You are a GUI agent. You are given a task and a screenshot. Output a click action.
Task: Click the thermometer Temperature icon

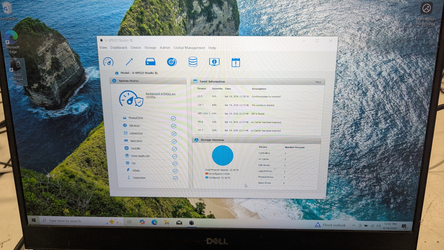tap(129, 177)
